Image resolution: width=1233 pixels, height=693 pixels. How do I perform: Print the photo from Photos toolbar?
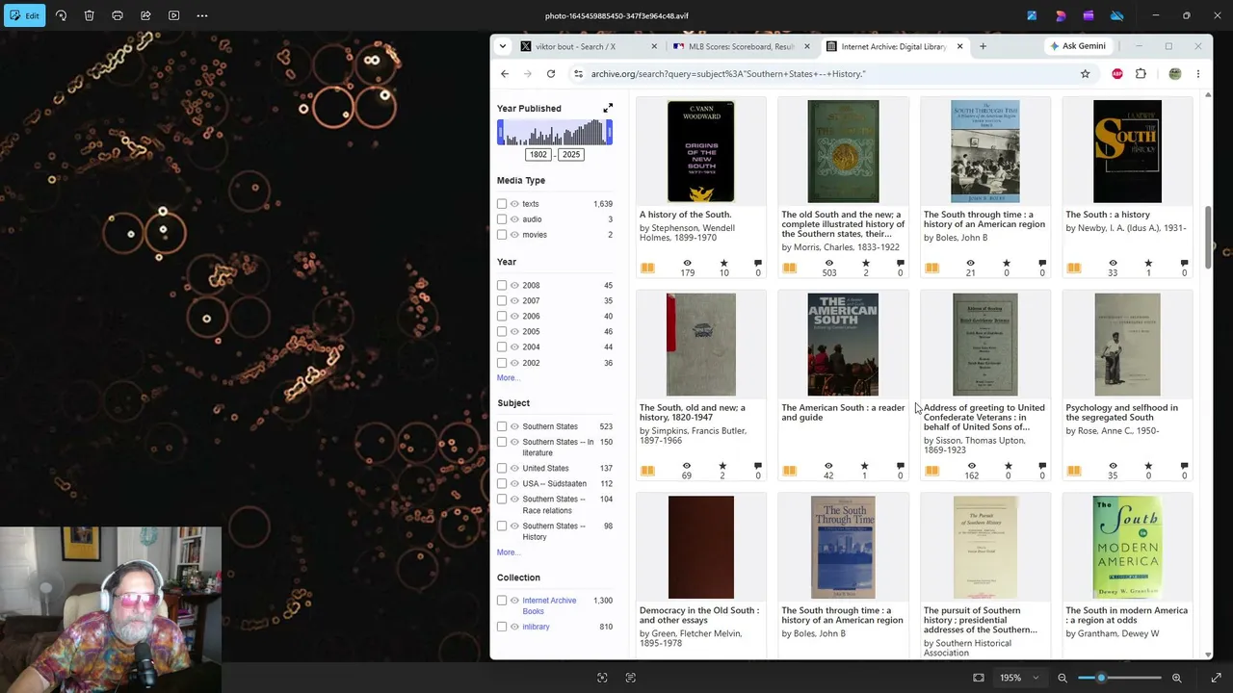pyautogui.click(x=118, y=15)
